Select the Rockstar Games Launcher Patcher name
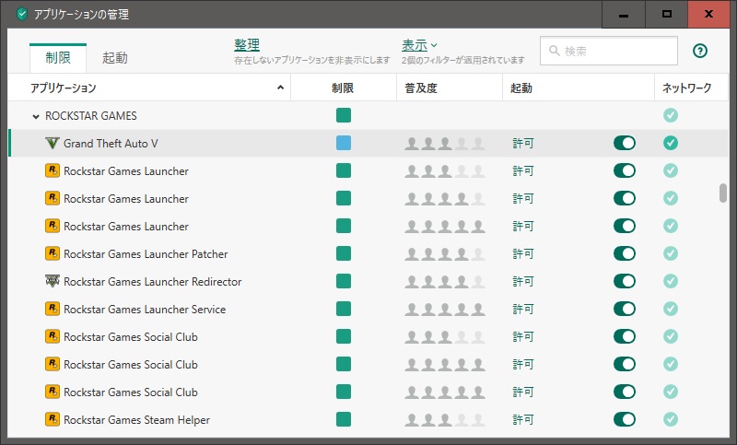 pyautogui.click(x=146, y=254)
